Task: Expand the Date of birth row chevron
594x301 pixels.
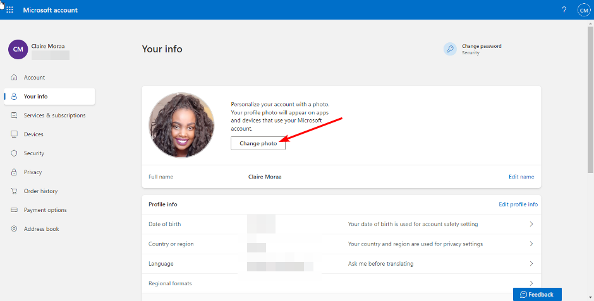Action: [x=531, y=224]
